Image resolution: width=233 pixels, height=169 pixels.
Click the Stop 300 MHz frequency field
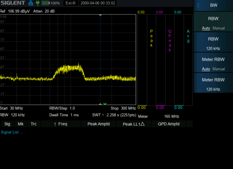(123, 108)
